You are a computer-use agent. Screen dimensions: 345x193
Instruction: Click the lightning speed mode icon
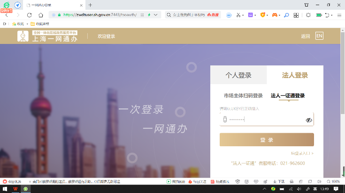149,15
